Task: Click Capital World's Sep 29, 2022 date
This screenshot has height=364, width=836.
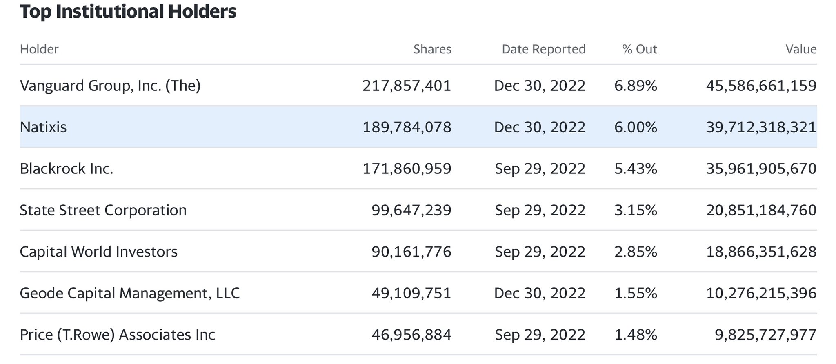Action: [540, 252]
